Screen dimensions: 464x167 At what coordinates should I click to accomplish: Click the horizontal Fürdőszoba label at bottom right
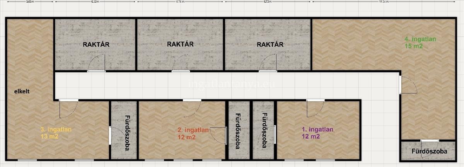[429, 151]
